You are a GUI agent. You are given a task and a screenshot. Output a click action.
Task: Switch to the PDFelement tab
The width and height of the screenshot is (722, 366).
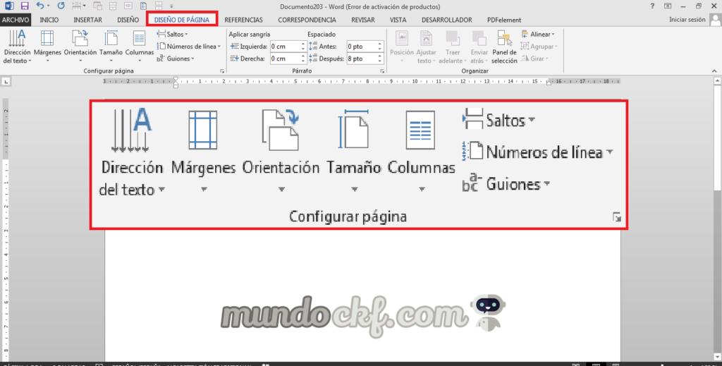(504, 20)
